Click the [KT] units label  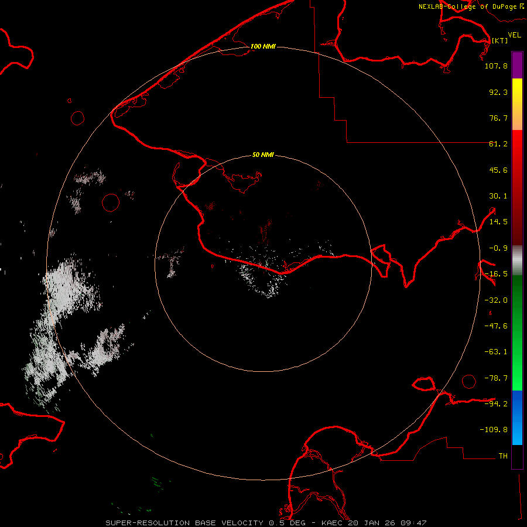tap(500, 40)
